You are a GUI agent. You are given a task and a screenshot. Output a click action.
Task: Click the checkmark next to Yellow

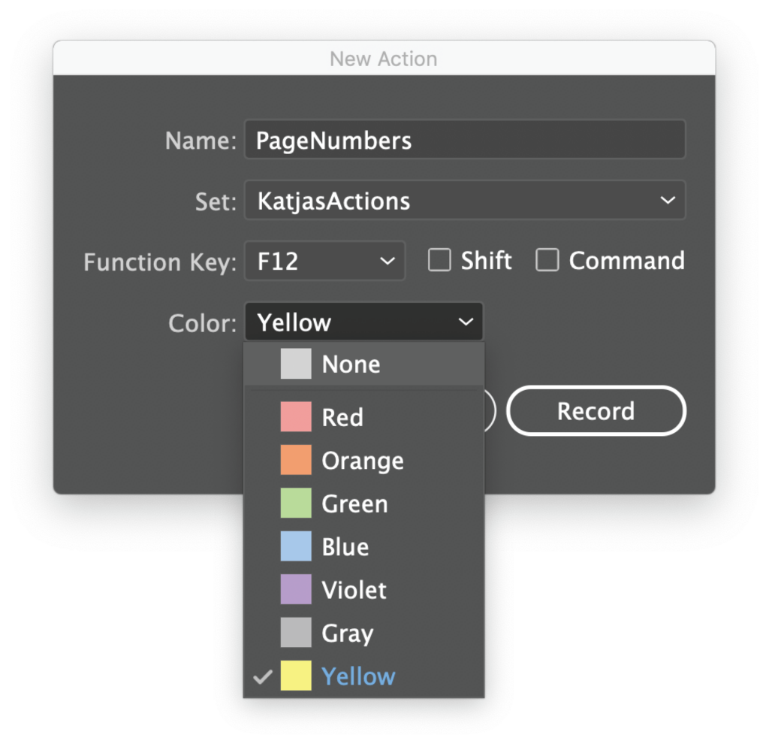point(263,676)
